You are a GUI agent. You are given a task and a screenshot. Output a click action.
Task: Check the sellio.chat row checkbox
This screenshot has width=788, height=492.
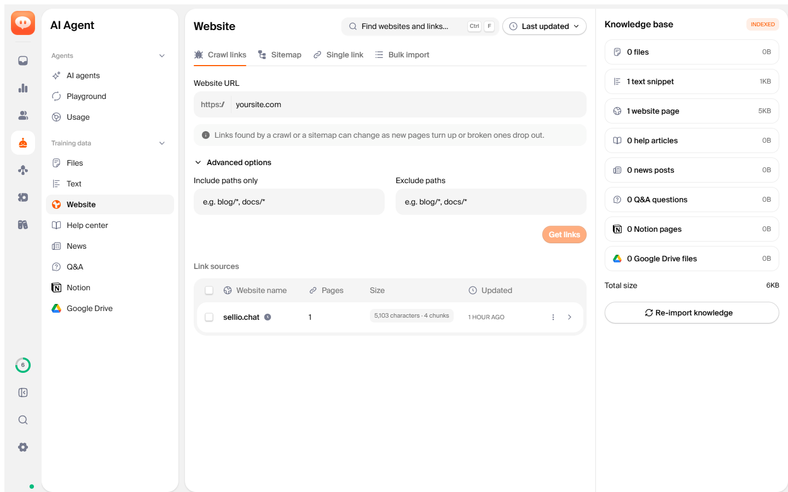209,317
